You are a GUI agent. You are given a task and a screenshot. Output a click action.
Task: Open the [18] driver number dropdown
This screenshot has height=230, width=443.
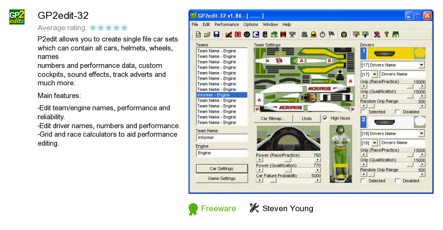375,143
